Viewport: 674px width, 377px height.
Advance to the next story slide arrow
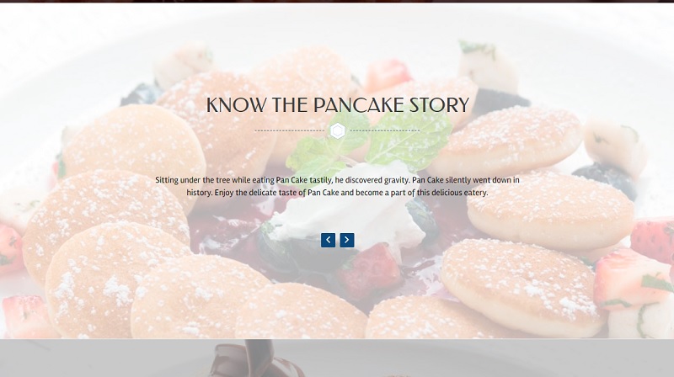(x=347, y=240)
